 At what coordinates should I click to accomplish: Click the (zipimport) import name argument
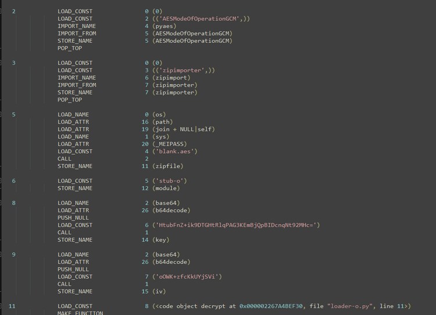[x=171, y=78]
